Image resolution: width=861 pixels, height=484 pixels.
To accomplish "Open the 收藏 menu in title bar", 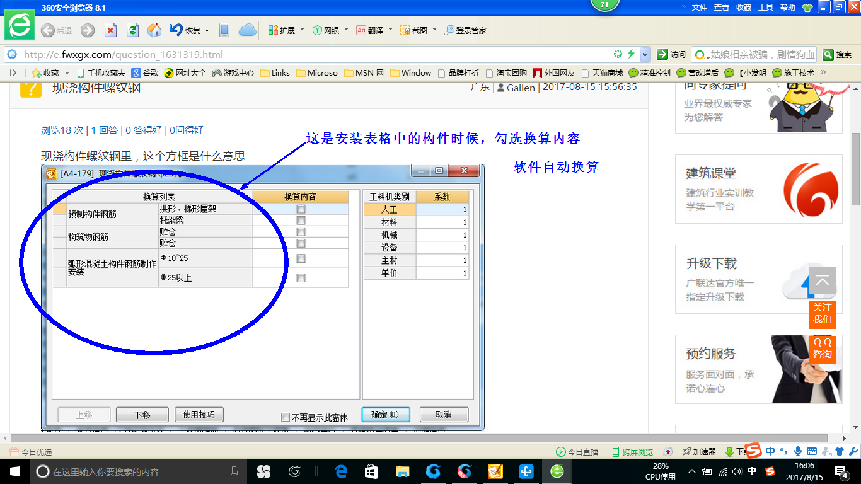I will tap(744, 8).
